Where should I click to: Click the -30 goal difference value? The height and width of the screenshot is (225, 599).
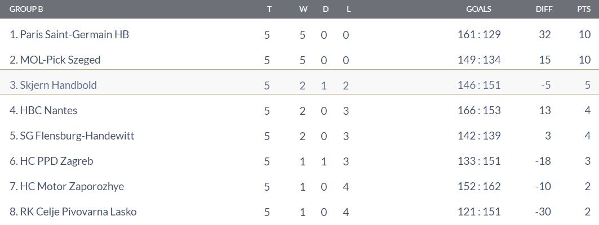point(543,211)
